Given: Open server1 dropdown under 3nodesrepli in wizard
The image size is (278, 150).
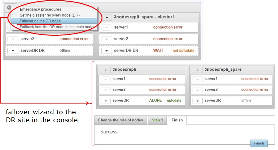Looking at the screenshot, I should [x=106, y=79].
